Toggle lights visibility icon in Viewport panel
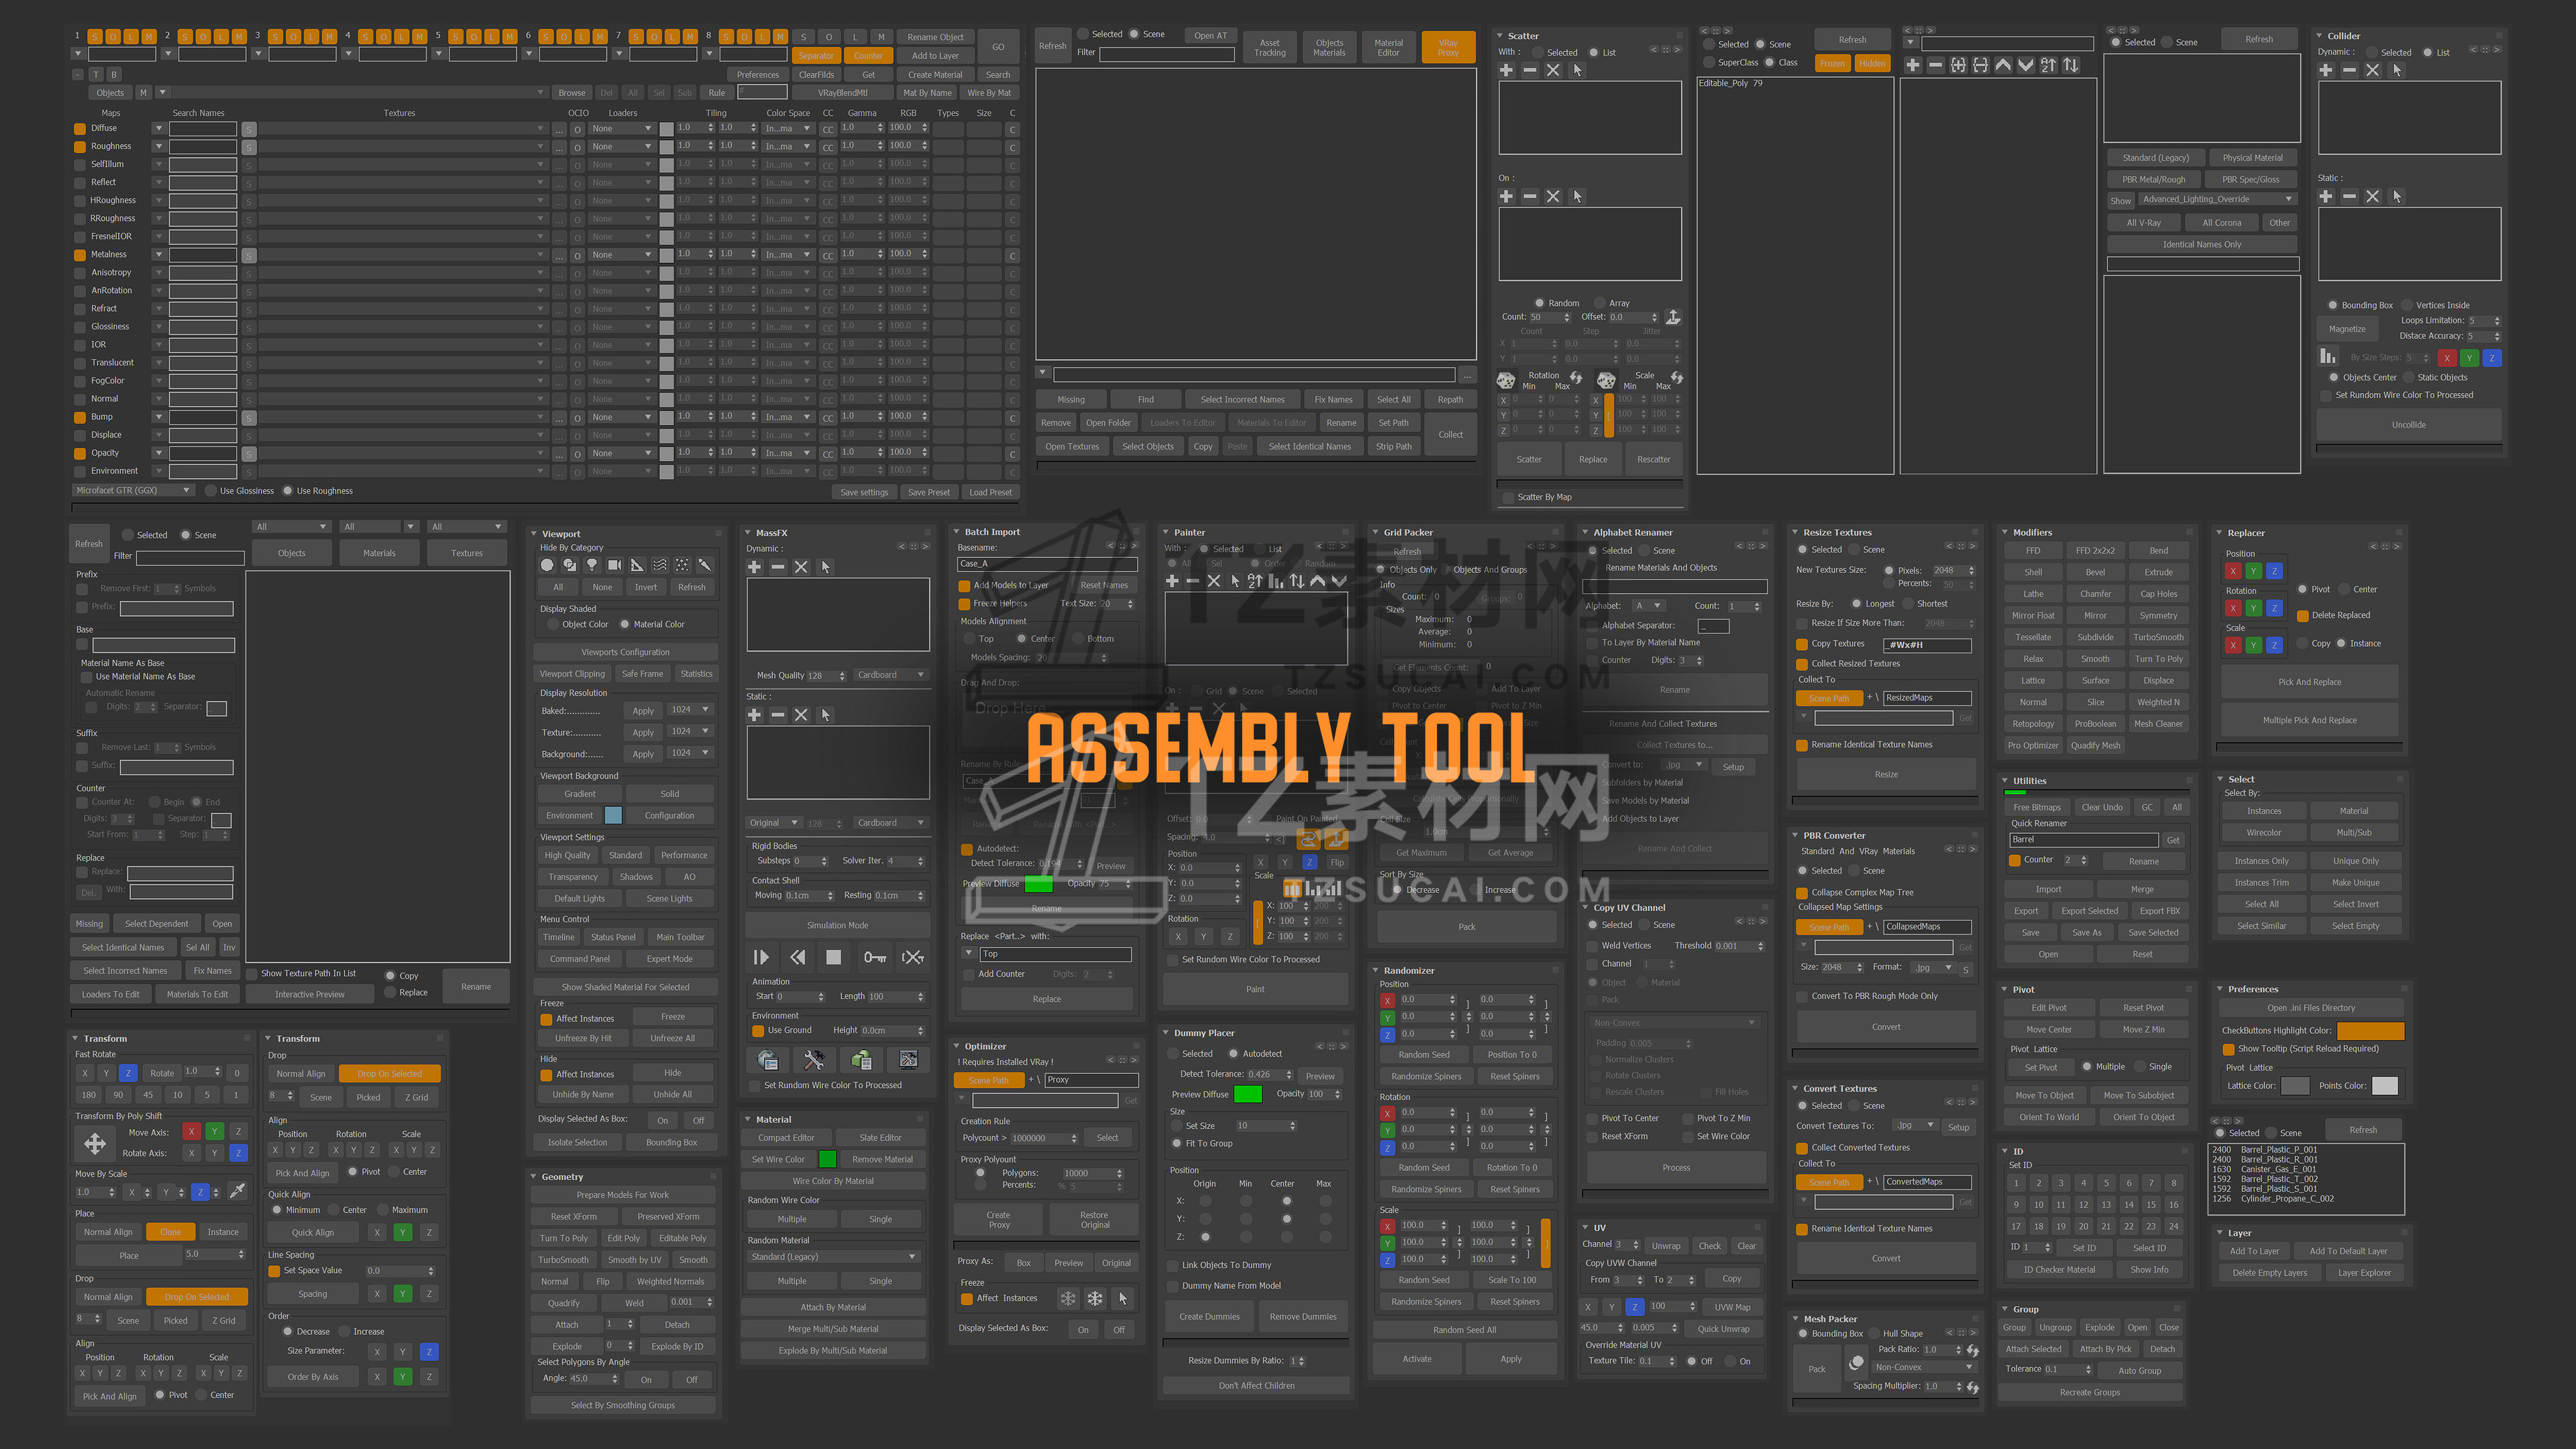The width and height of the screenshot is (2576, 1449). pos(592,565)
